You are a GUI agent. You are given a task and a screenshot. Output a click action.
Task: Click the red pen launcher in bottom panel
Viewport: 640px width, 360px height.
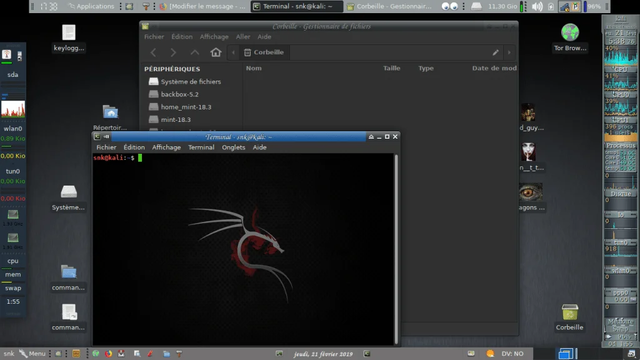(x=150, y=354)
